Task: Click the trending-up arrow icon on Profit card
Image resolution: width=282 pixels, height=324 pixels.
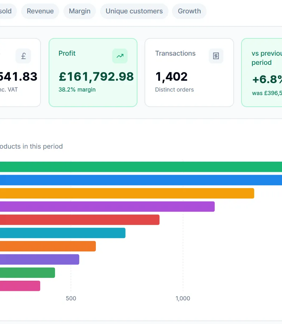Action: 120,56
